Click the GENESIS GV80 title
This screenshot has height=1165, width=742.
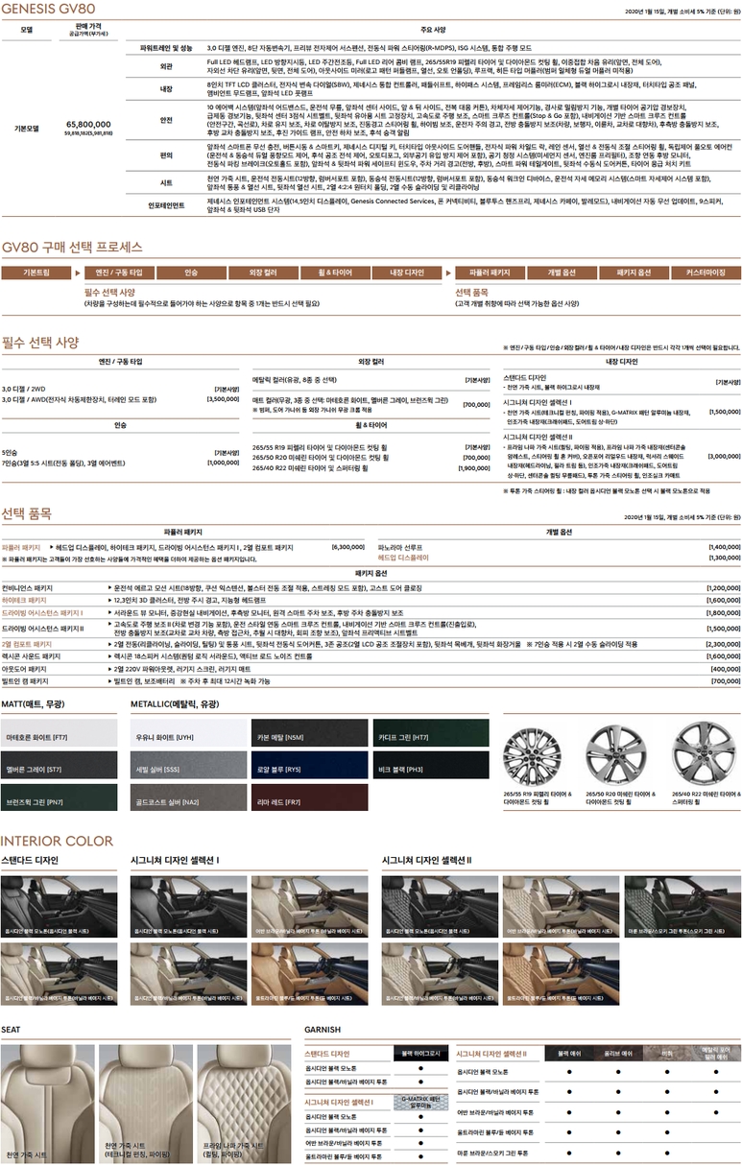pos(48,9)
